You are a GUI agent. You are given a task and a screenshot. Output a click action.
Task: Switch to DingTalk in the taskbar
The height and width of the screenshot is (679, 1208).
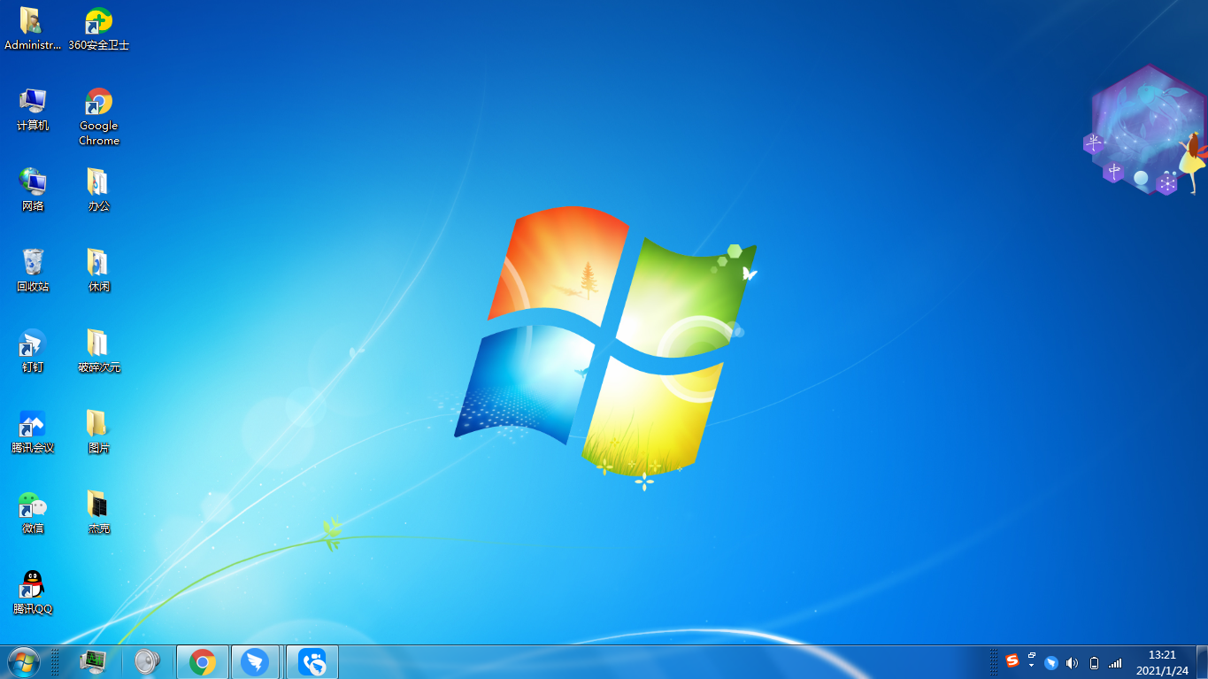[255, 661]
